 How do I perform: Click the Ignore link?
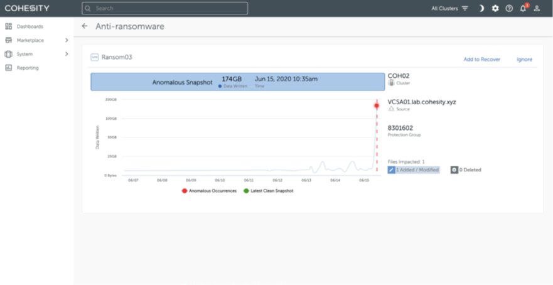click(524, 60)
